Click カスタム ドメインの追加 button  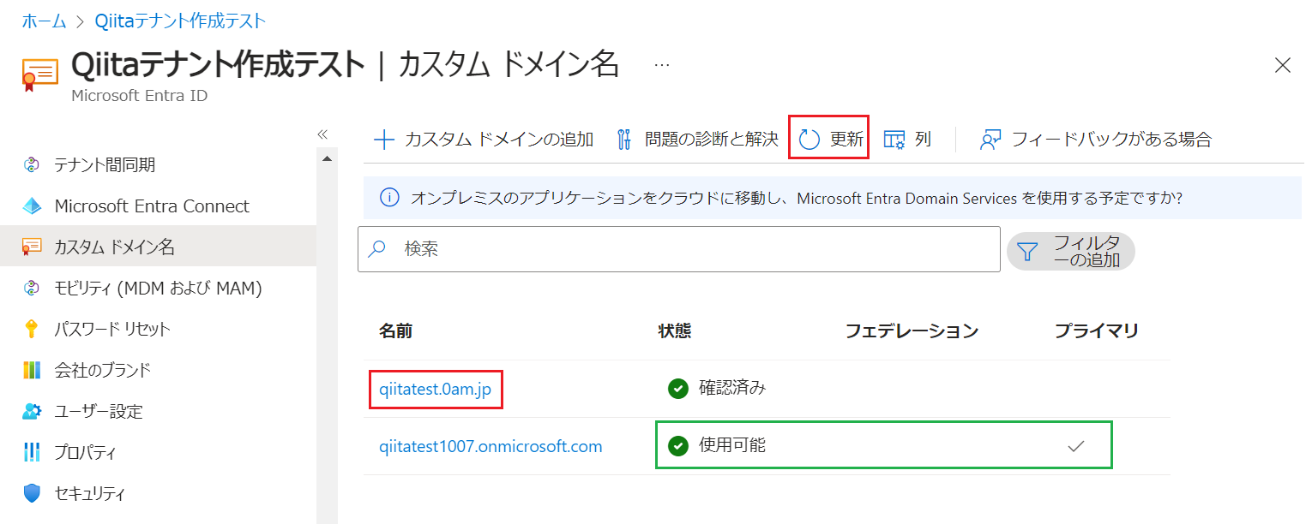484,140
